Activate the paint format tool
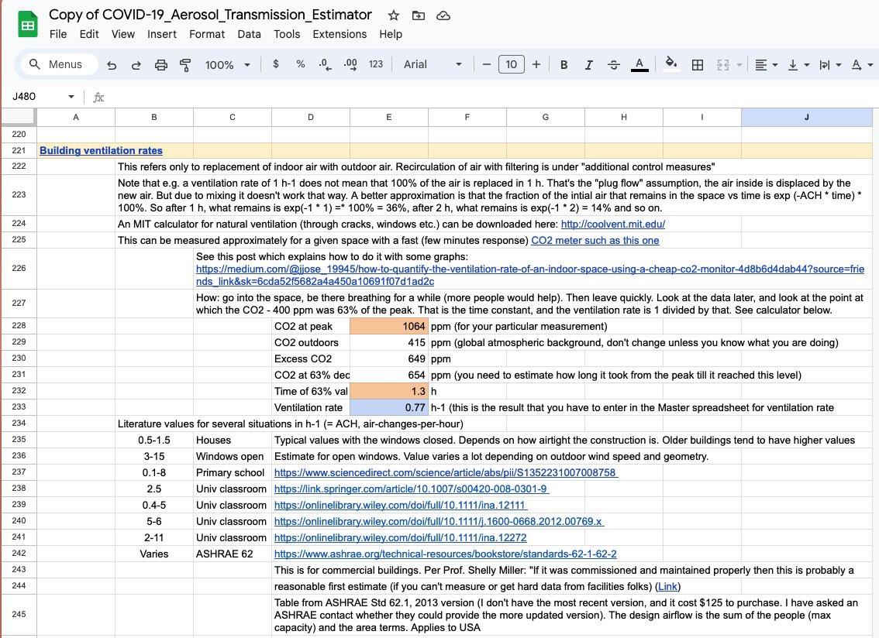Screen dimensions: 879x638 (x=185, y=65)
